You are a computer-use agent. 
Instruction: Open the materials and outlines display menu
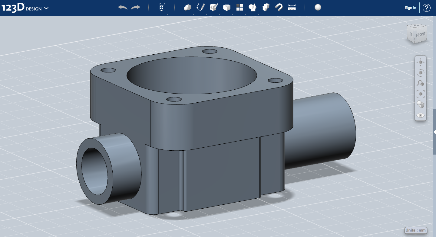coord(421,104)
